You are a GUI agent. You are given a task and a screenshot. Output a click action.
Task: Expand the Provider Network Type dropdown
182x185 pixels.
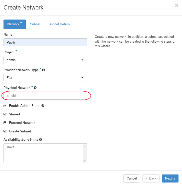(45, 78)
